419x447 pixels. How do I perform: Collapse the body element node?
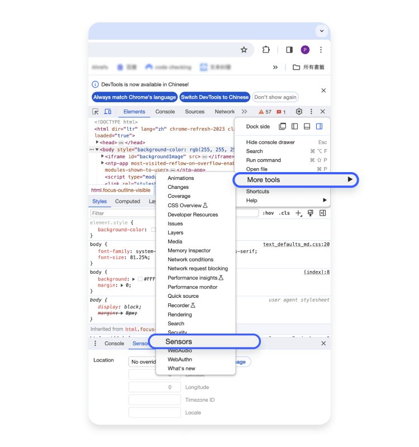(x=97, y=149)
